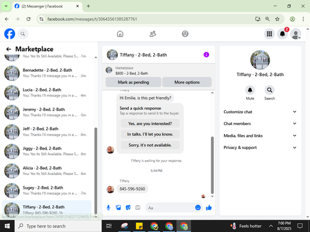The width and height of the screenshot is (310, 232).
Task: Open a new browser tab
Action: click(x=88, y=6)
